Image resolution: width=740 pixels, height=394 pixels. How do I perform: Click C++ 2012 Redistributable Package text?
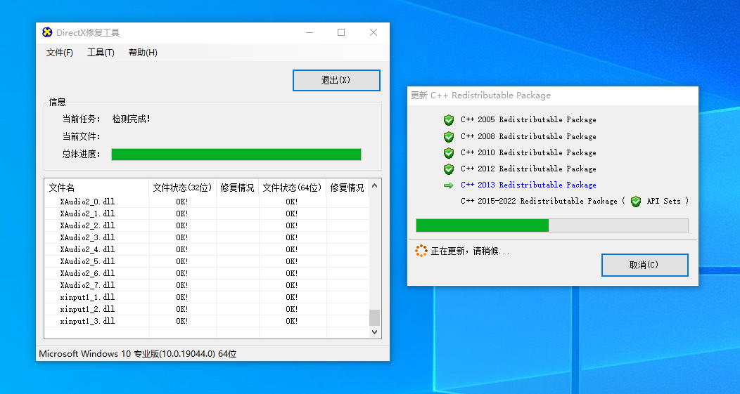(x=528, y=169)
